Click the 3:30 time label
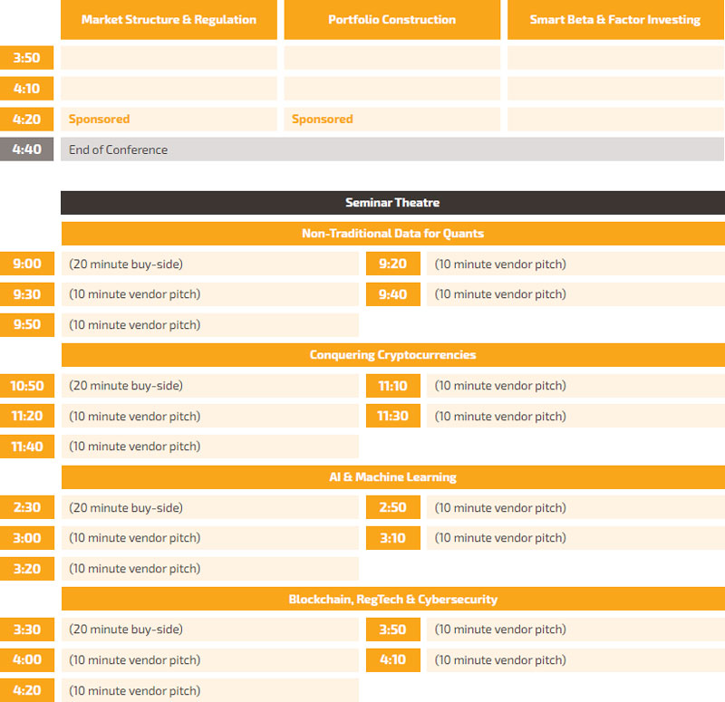This screenshot has width=725, height=702. [x=27, y=630]
